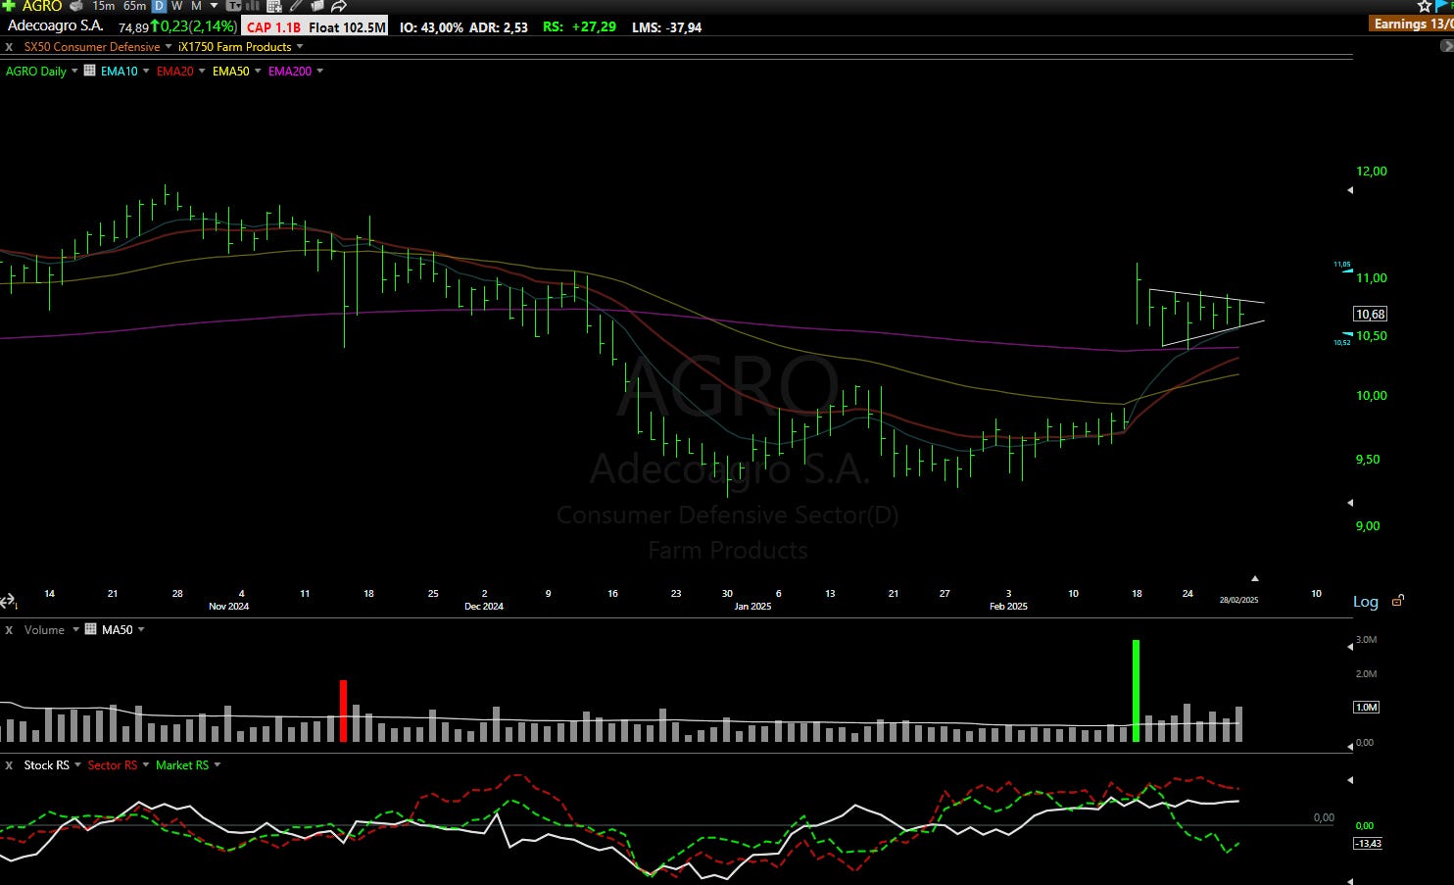Select the W weekly timeframe

(177, 6)
